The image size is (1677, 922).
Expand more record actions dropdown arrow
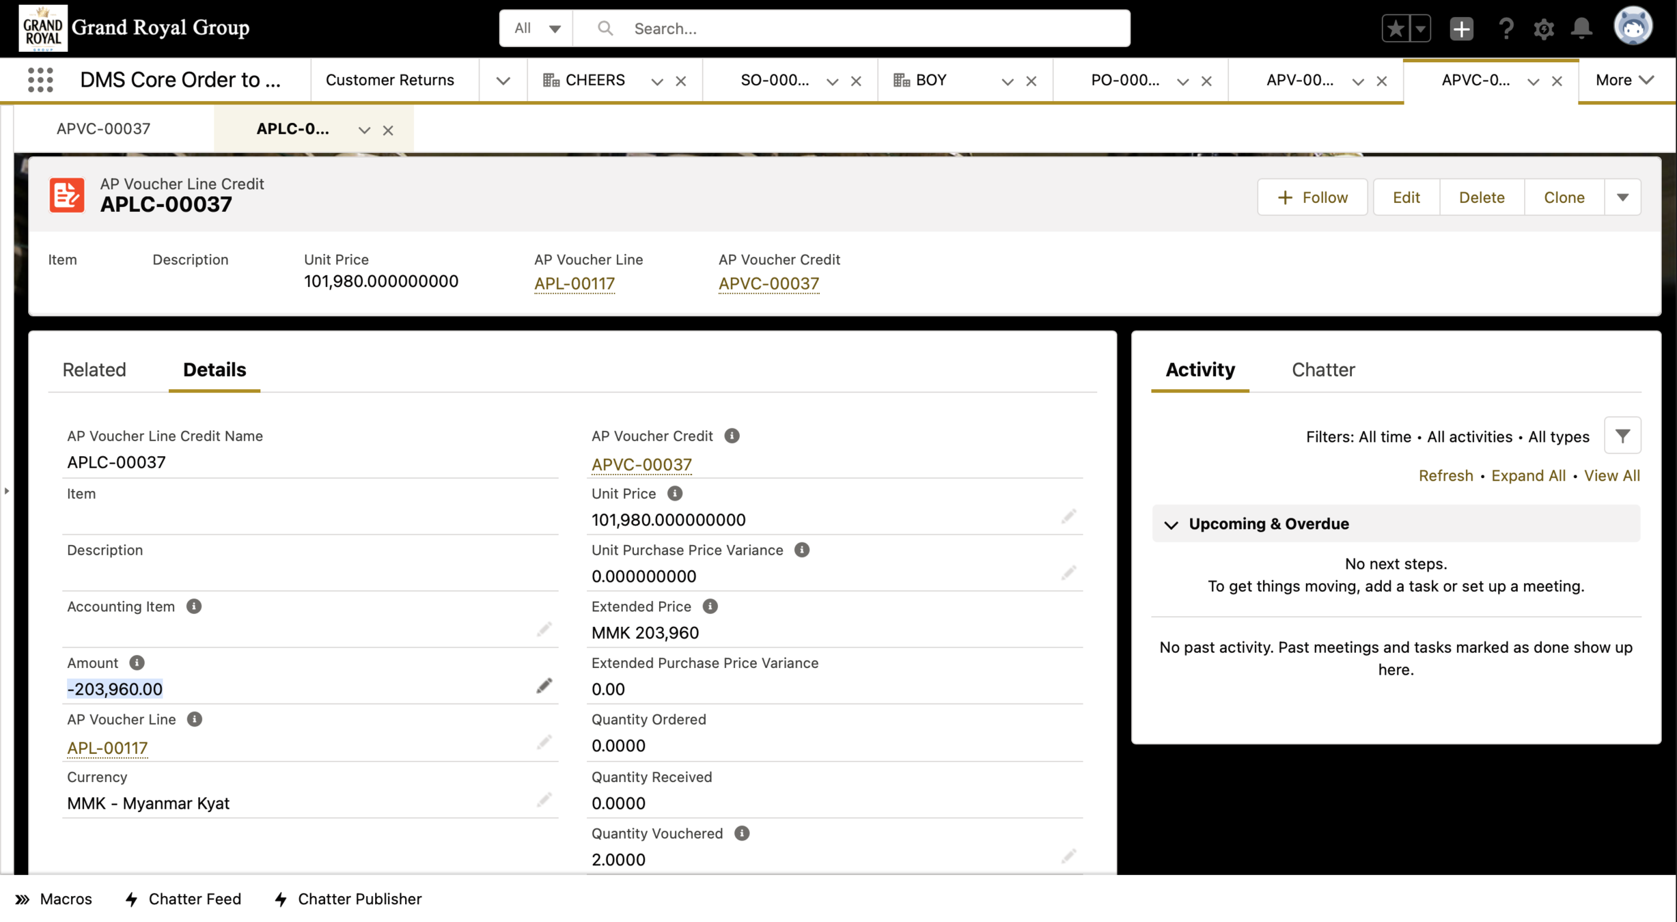pos(1622,197)
